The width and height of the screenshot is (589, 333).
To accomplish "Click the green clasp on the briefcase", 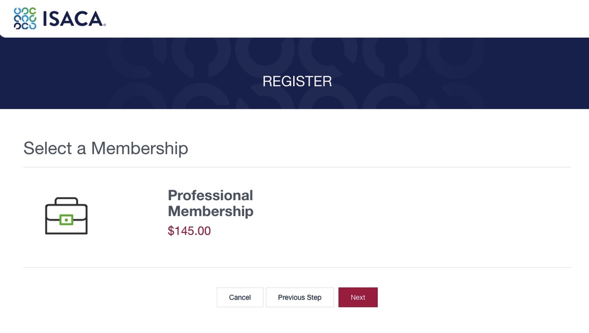I will pyautogui.click(x=67, y=220).
